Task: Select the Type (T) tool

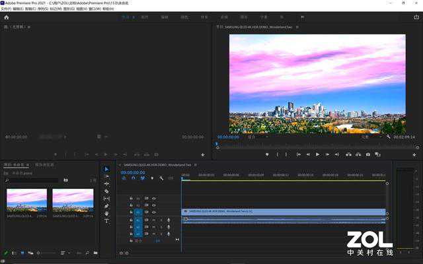Action: coord(106,221)
